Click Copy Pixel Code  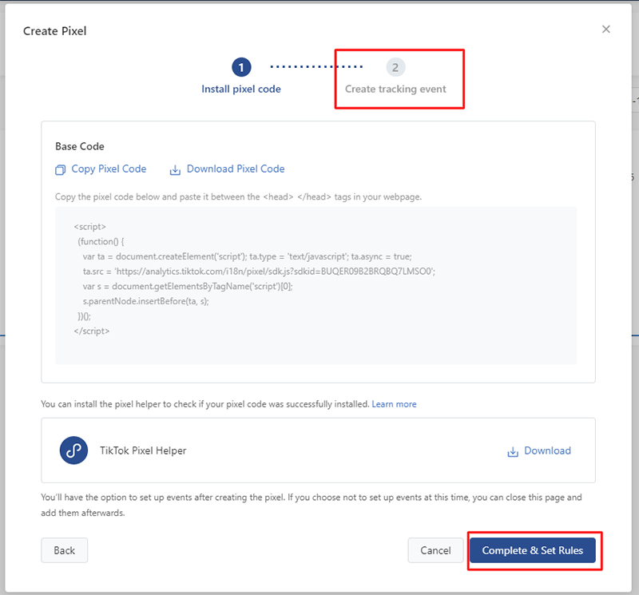(109, 169)
